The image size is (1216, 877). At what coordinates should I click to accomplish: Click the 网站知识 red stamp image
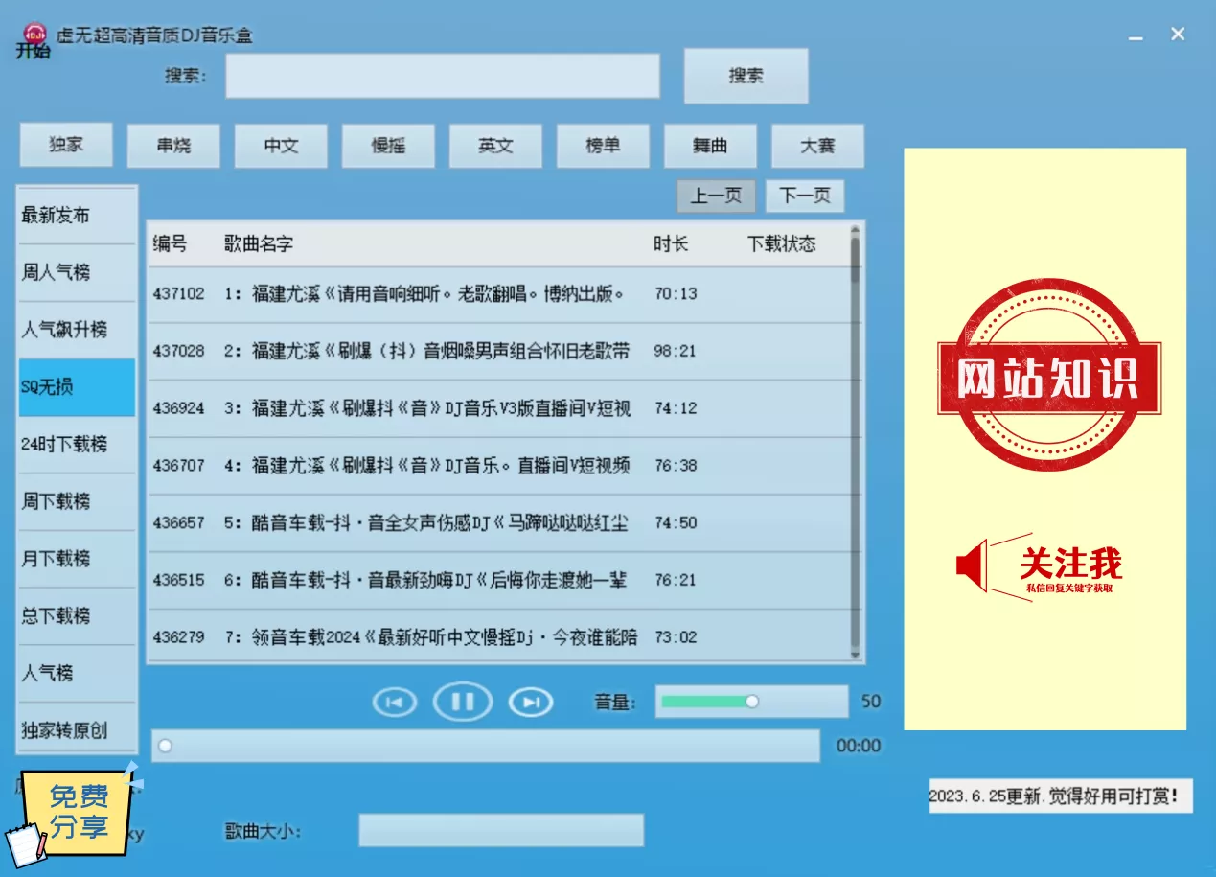pos(1047,377)
